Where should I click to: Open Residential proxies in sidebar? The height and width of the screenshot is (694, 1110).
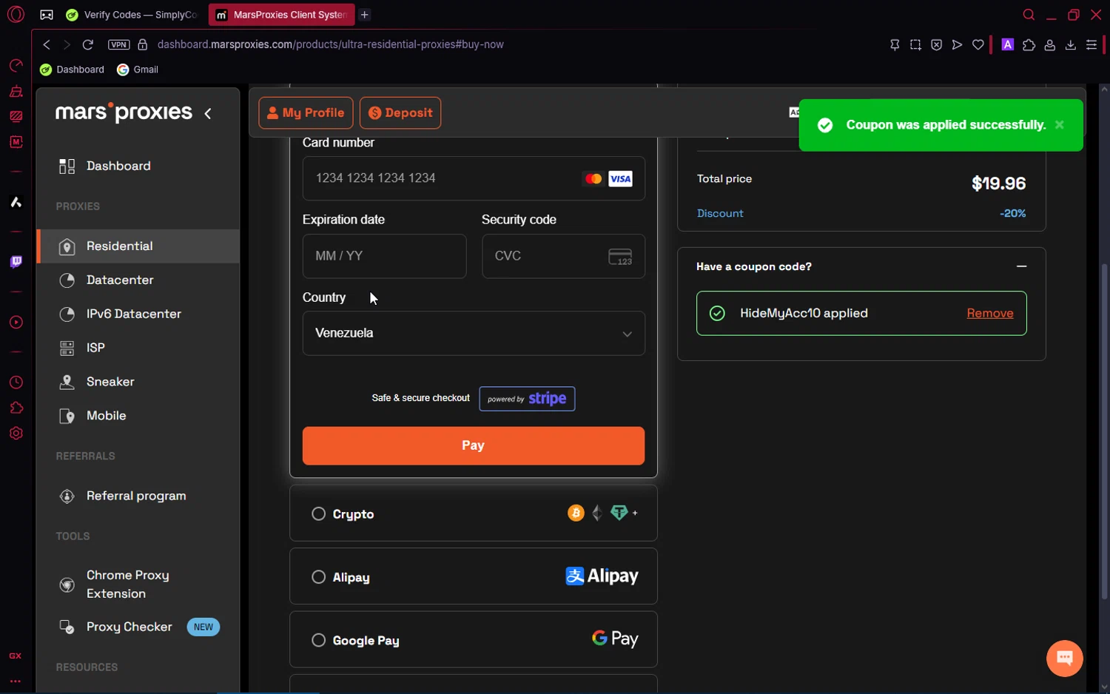138,246
